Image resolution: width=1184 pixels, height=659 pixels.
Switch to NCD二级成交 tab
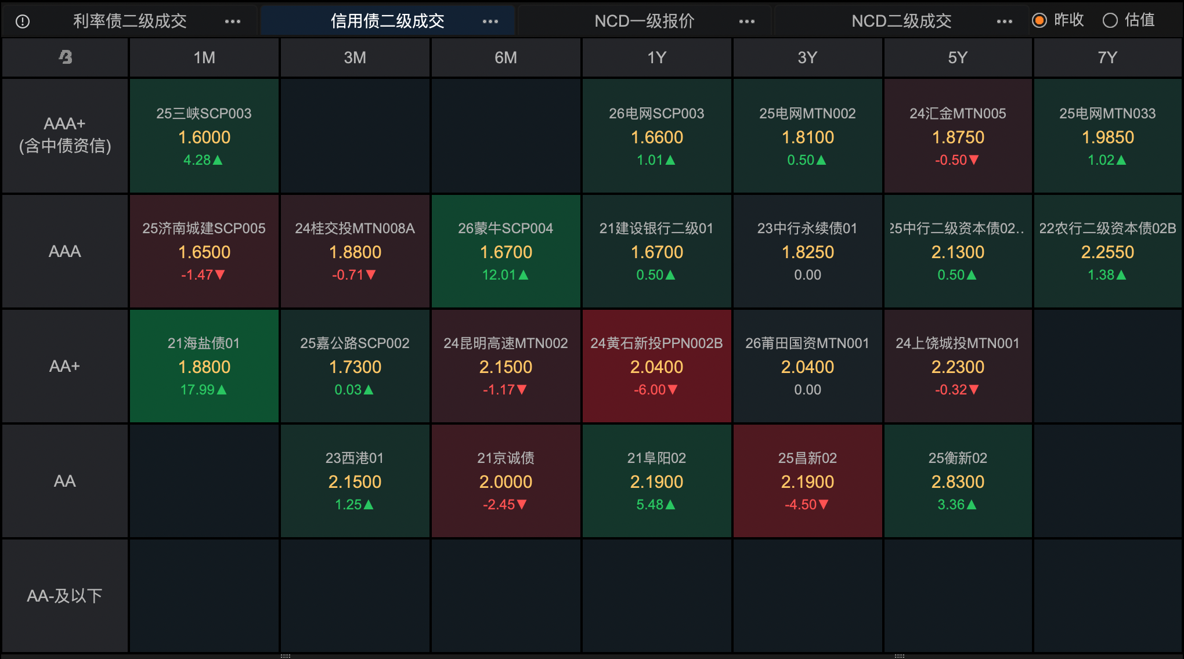901,21
